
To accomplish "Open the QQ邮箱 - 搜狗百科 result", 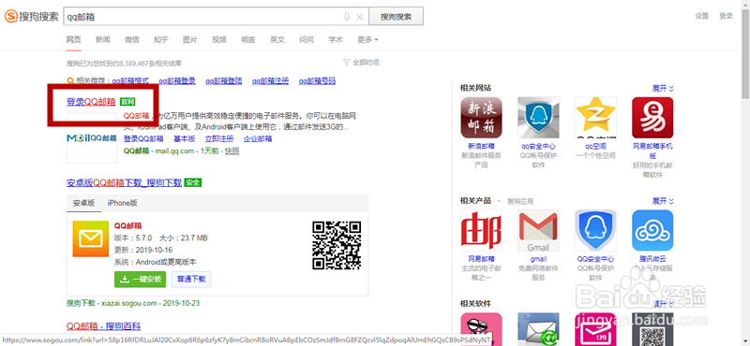I will [x=103, y=326].
